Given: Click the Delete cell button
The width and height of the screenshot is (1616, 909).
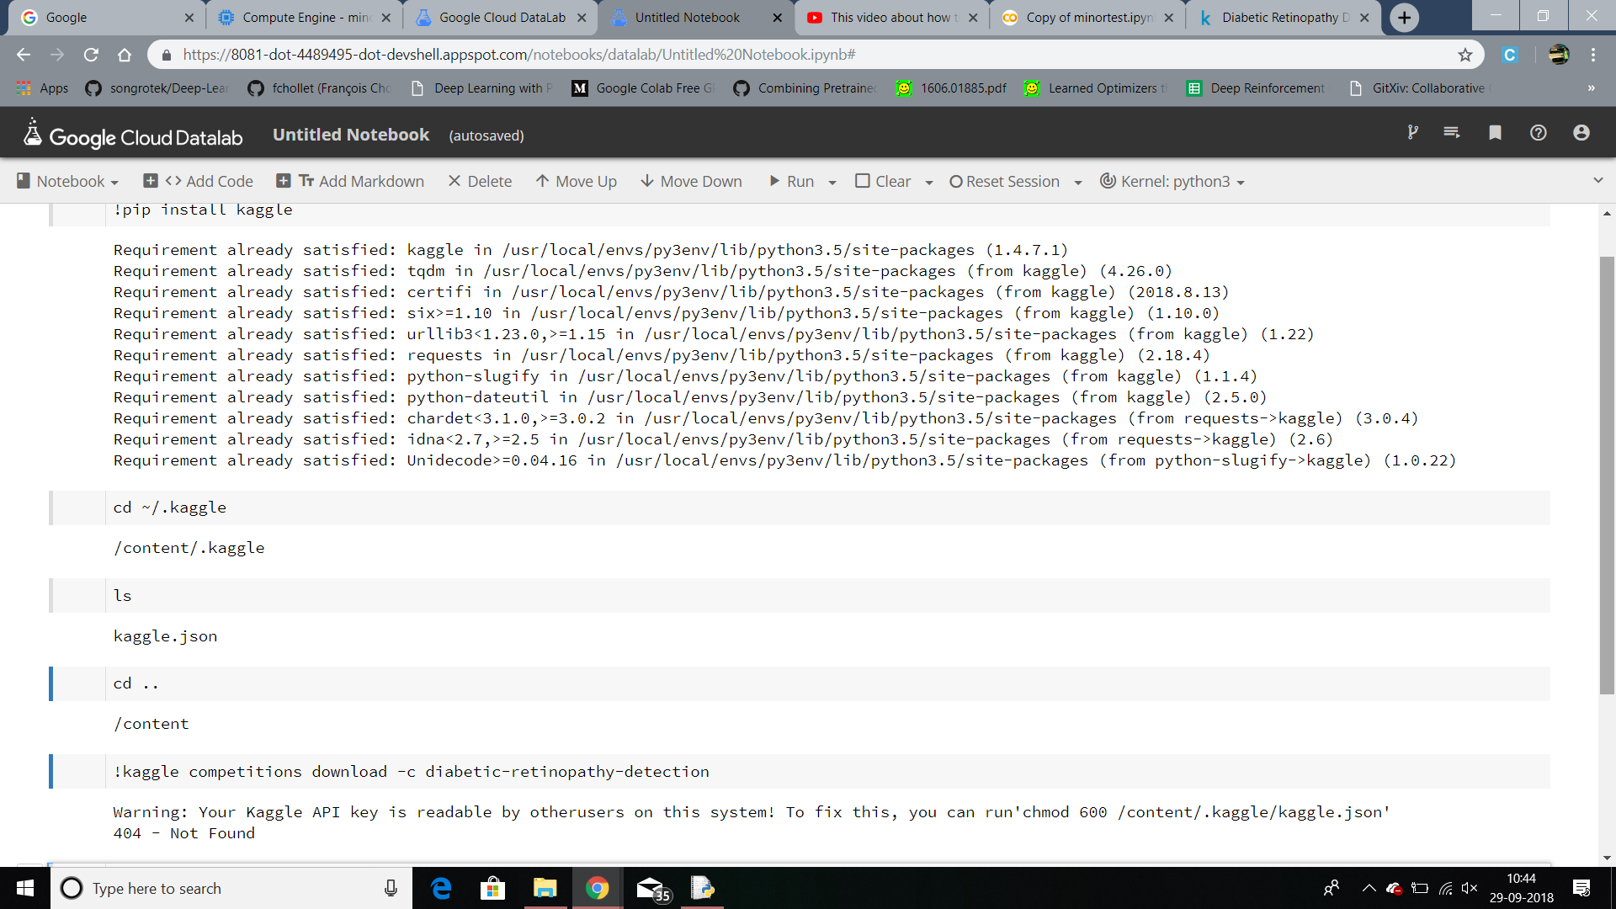Looking at the screenshot, I should (479, 180).
